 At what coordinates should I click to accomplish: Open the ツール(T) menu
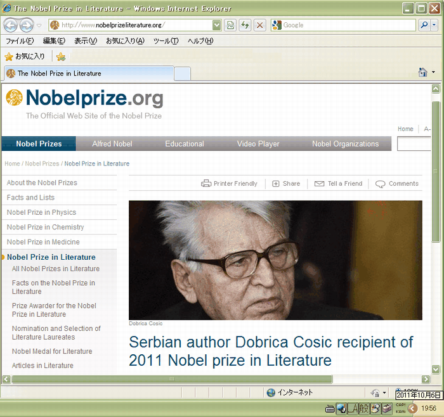point(166,41)
